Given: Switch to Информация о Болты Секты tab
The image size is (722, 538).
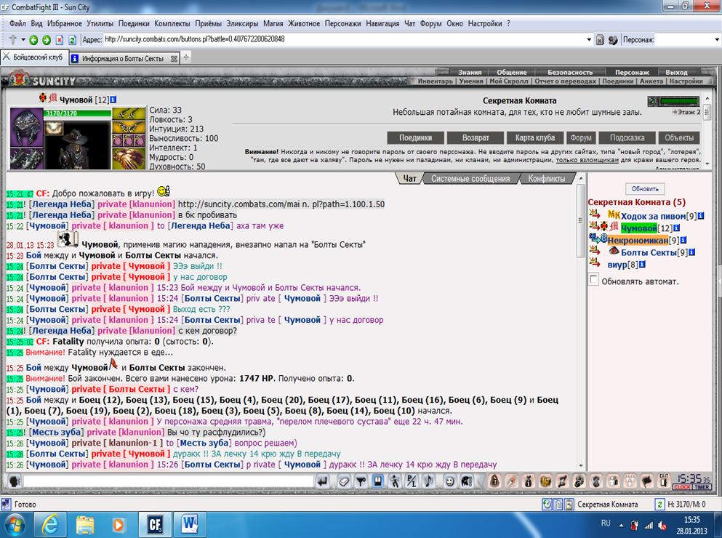Looking at the screenshot, I should coord(122,58).
